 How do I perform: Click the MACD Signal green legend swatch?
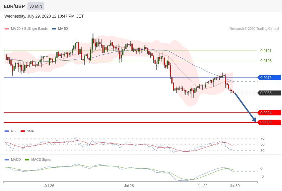tap(27, 159)
